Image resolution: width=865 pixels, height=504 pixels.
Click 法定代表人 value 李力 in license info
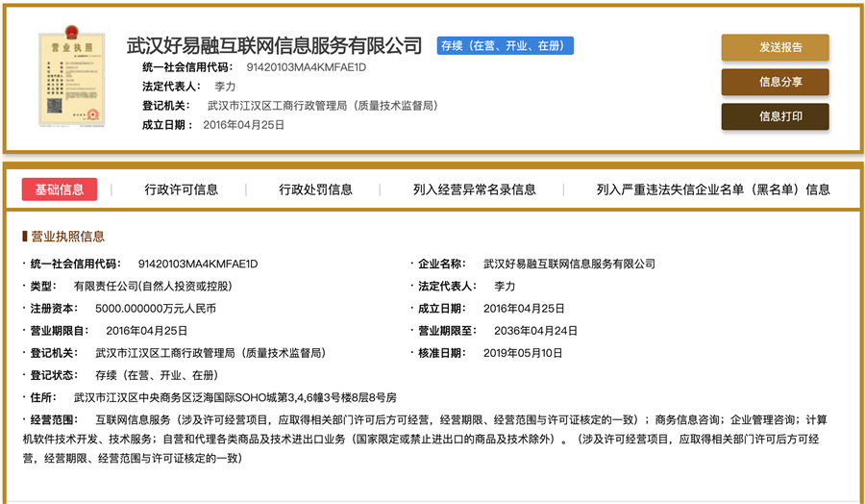point(505,287)
